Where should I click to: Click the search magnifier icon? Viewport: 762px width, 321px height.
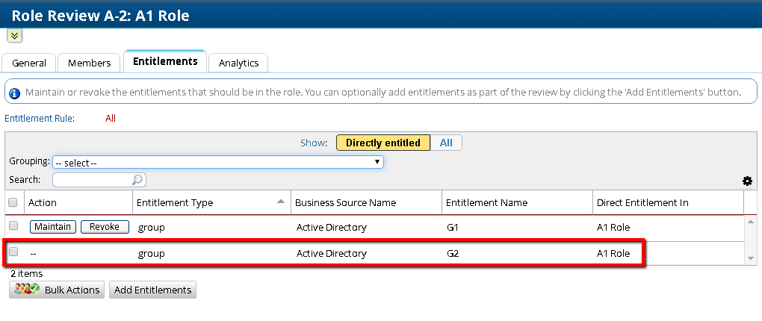[137, 180]
